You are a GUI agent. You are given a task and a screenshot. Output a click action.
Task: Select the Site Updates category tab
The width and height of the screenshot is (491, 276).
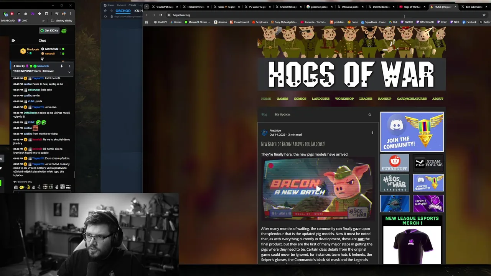coord(282,114)
